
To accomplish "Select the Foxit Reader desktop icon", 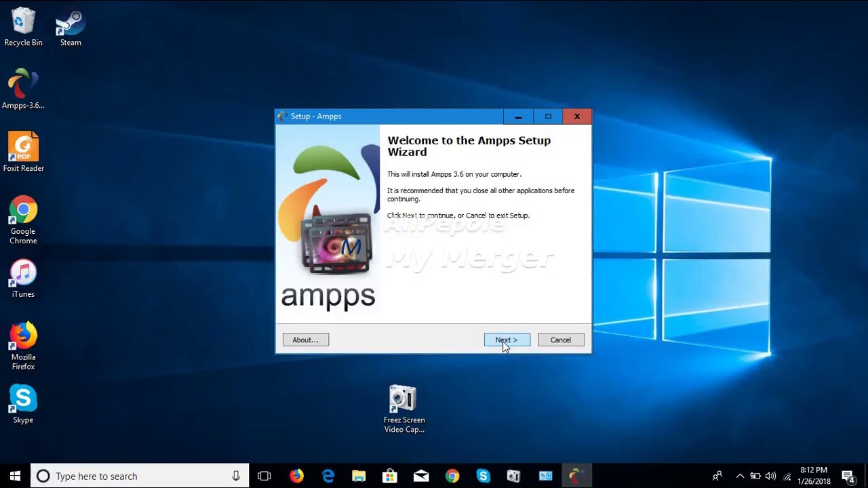I will coord(23,152).
